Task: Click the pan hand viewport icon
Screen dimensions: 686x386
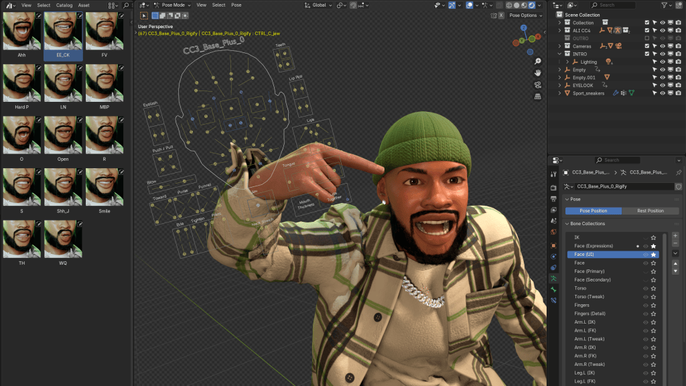Action: pos(538,73)
